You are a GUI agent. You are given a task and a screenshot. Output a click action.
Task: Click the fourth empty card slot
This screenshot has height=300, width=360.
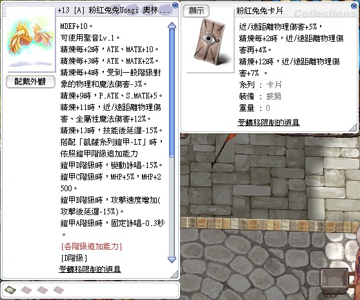click(59, 290)
